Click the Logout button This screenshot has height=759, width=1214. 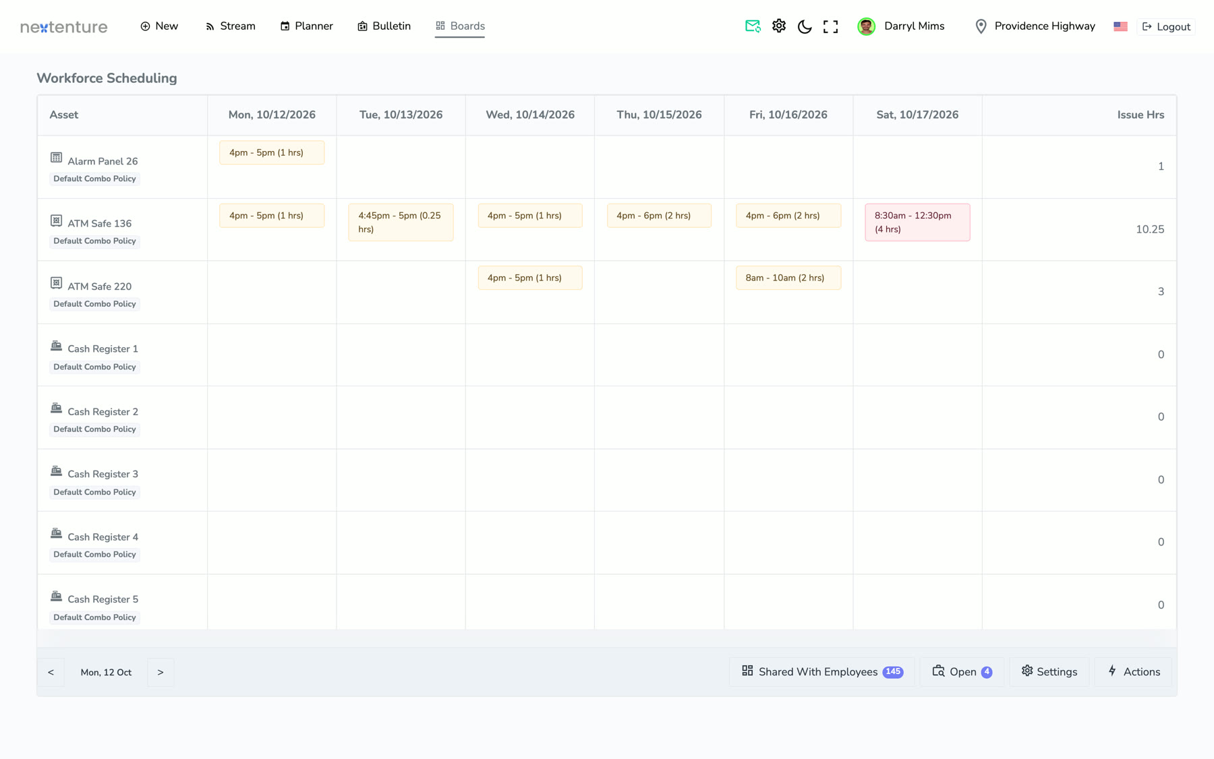pos(1166,27)
